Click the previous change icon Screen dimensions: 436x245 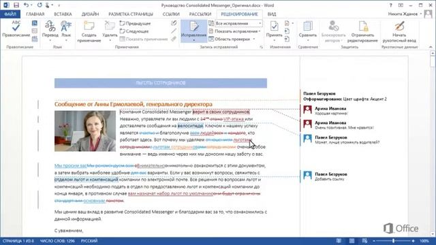(x=287, y=31)
